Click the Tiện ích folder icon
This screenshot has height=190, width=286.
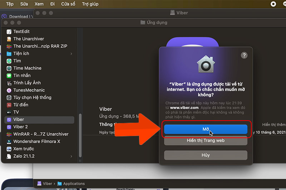(9, 54)
